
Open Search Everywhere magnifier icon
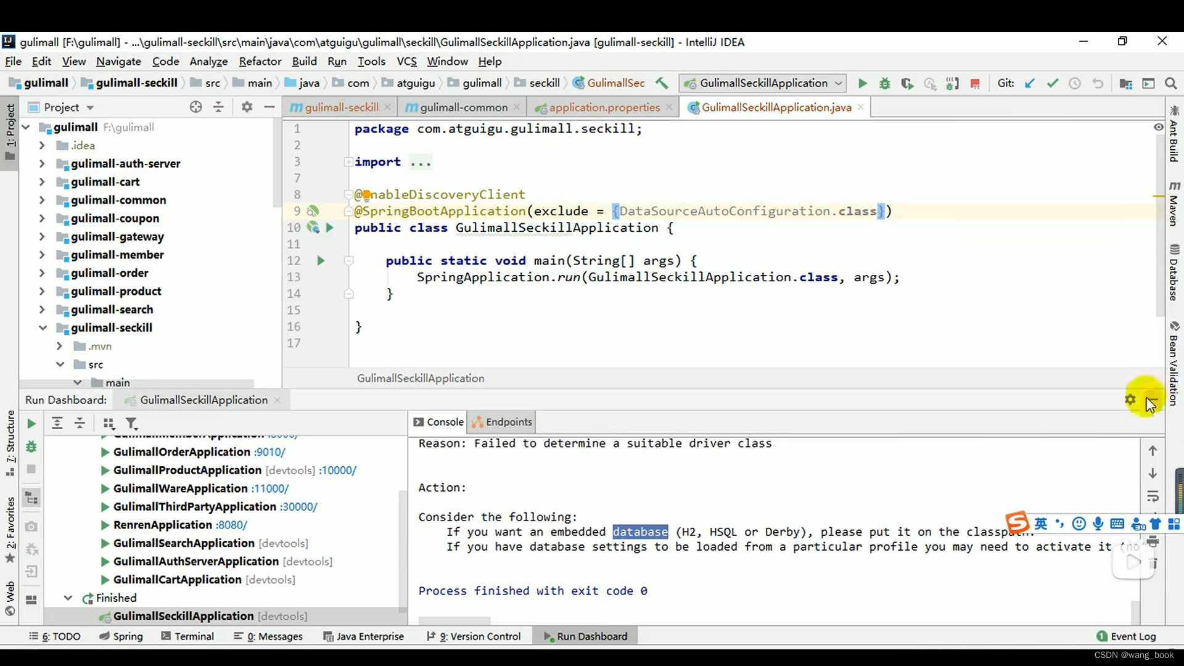(x=1170, y=83)
